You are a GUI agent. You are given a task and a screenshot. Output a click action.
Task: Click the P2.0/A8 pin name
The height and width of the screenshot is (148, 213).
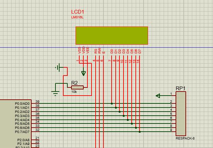click(23, 140)
